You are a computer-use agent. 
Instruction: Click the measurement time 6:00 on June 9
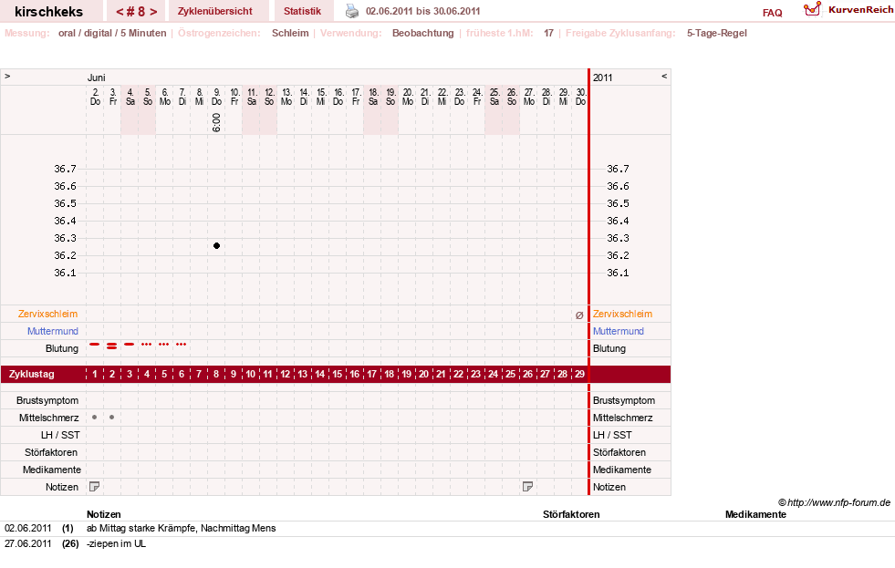[216, 122]
